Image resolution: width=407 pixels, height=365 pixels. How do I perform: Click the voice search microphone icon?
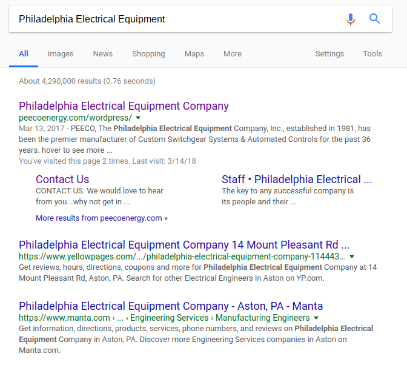tap(351, 19)
